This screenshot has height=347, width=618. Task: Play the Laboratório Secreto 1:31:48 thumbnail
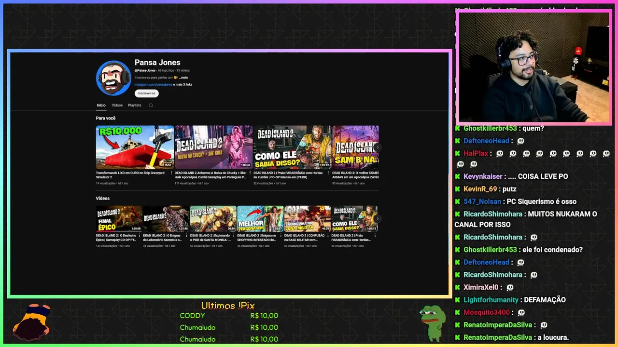(x=166, y=219)
